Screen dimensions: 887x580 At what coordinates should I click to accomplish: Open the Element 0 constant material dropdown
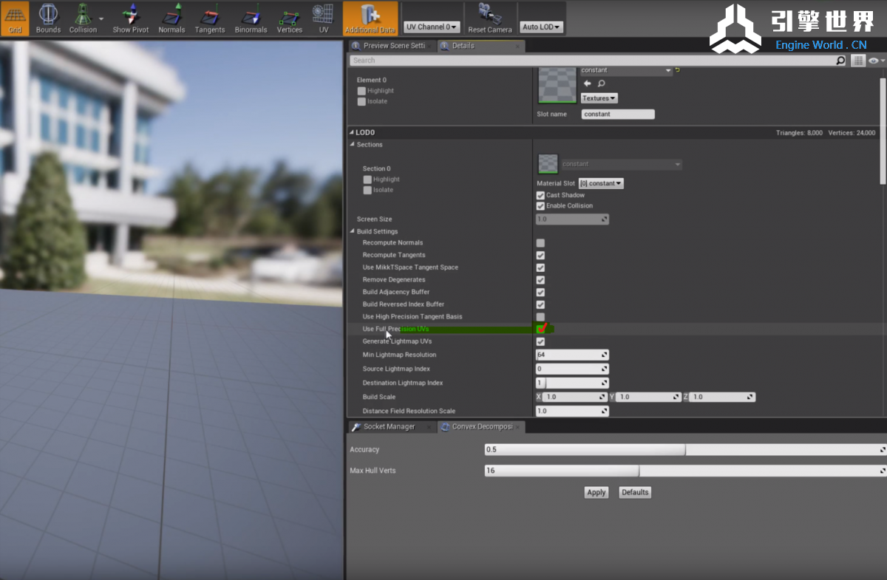pyautogui.click(x=626, y=70)
